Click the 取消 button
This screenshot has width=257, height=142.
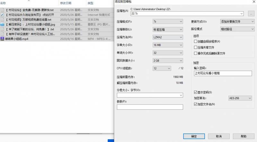219,136
